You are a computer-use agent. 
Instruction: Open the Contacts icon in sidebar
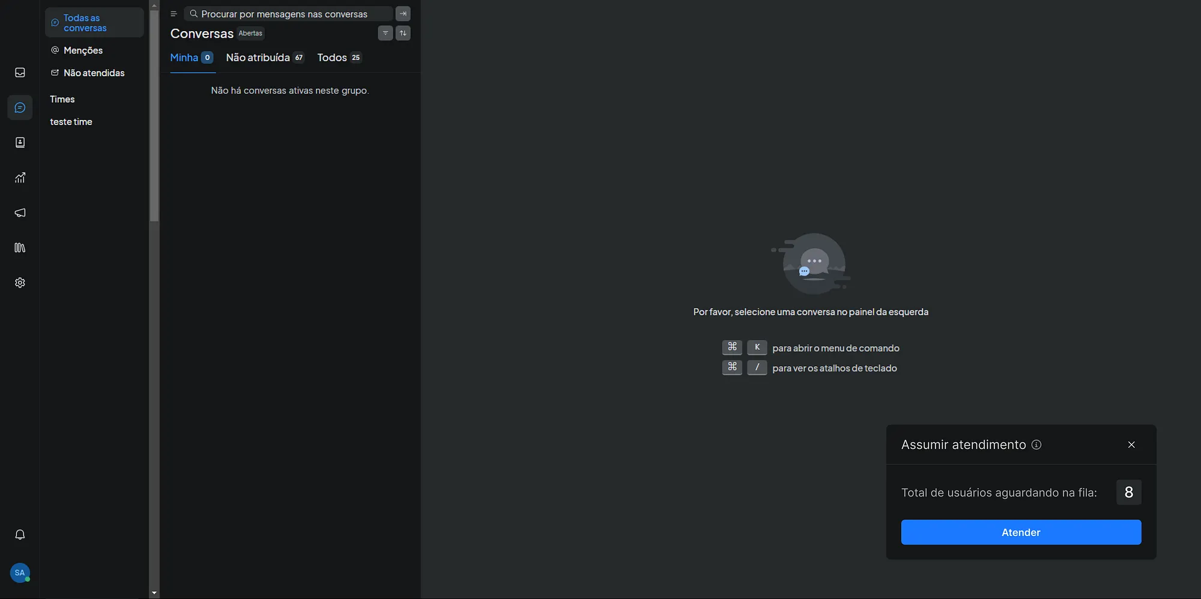coord(20,142)
